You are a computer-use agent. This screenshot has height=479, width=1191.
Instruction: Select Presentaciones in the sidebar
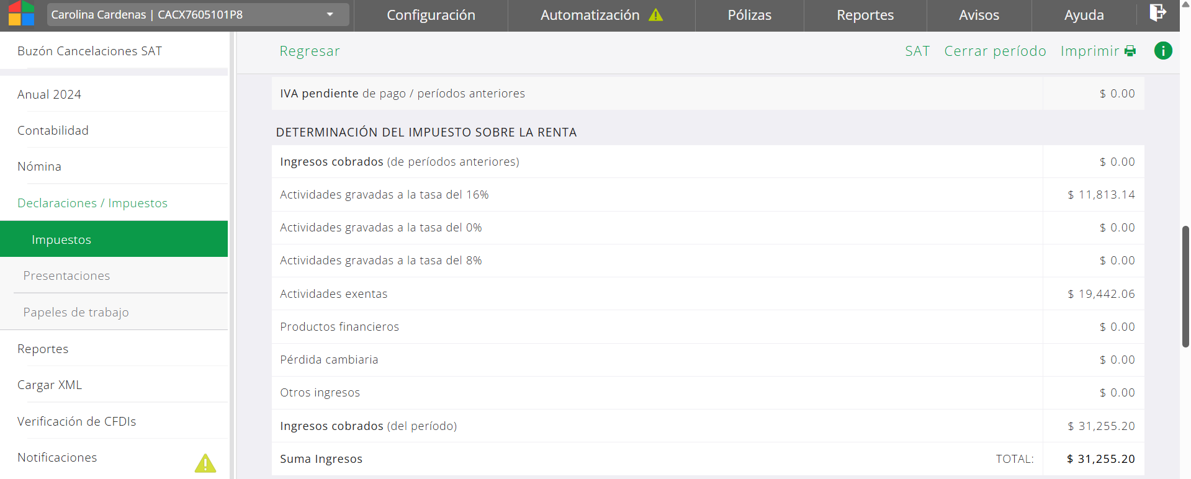(66, 275)
